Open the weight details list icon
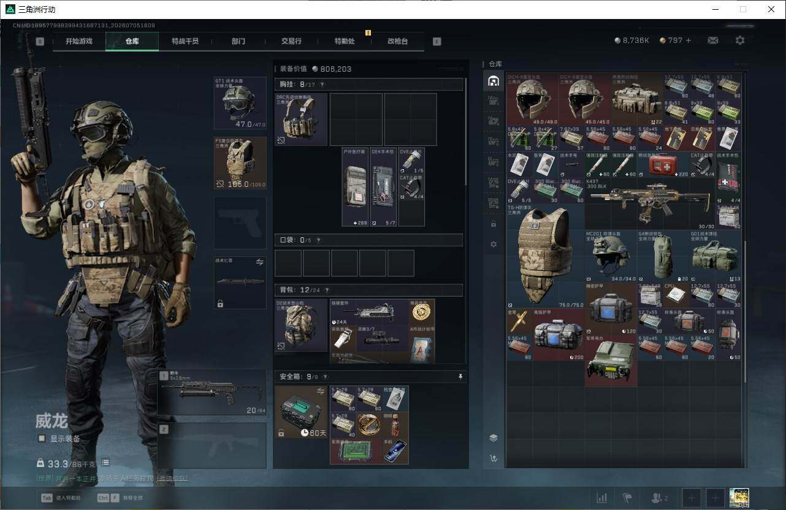The image size is (786, 510). (105, 463)
